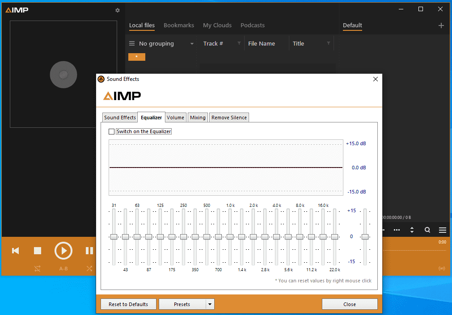Close the Sound Effects dialog with X
Image resolution: width=452 pixels, height=315 pixels.
click(375, 79)
